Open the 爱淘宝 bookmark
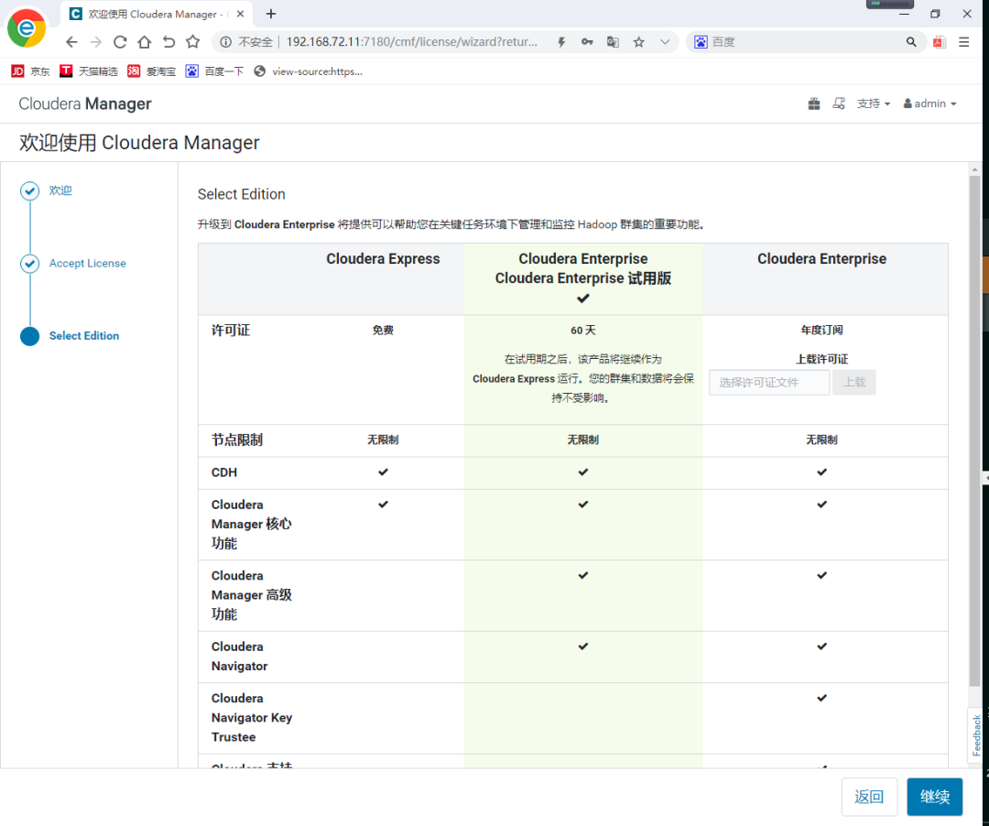 pyautogui.click(x=151, y=71)
